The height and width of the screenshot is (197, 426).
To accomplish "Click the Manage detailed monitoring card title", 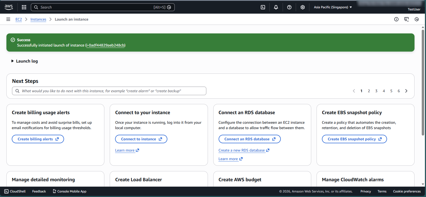I will [43, 180].
